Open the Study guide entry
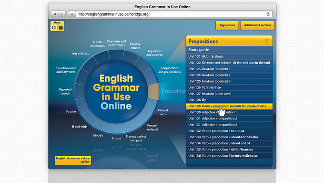 click(x=229, y=50)
